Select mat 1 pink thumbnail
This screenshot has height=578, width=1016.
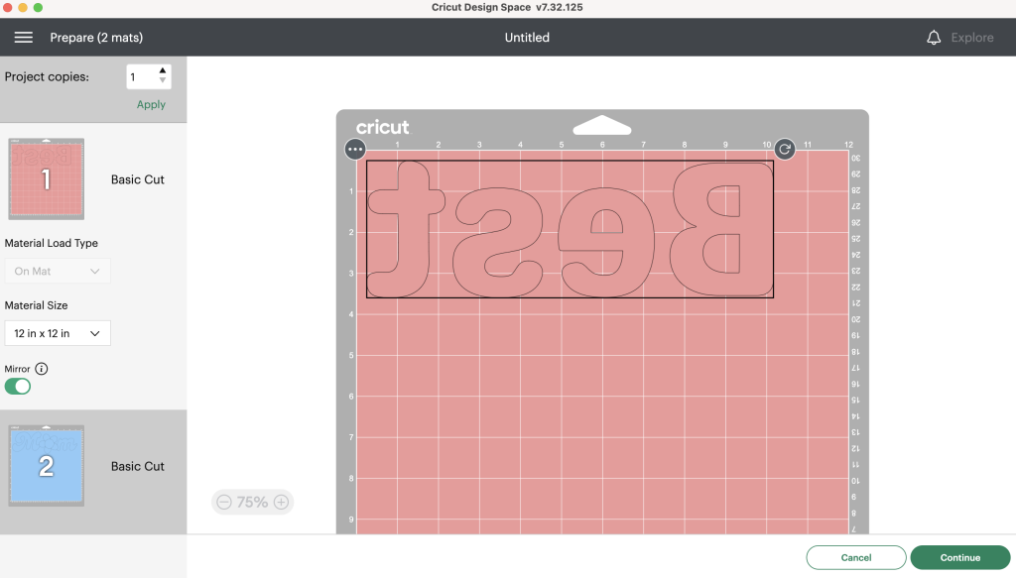point(46,178)
